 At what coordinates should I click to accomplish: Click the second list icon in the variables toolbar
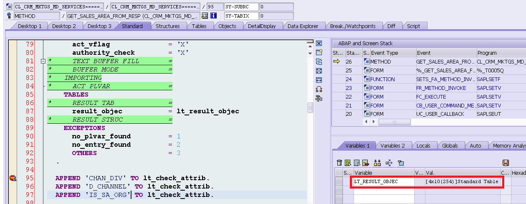tap(357, 163)
